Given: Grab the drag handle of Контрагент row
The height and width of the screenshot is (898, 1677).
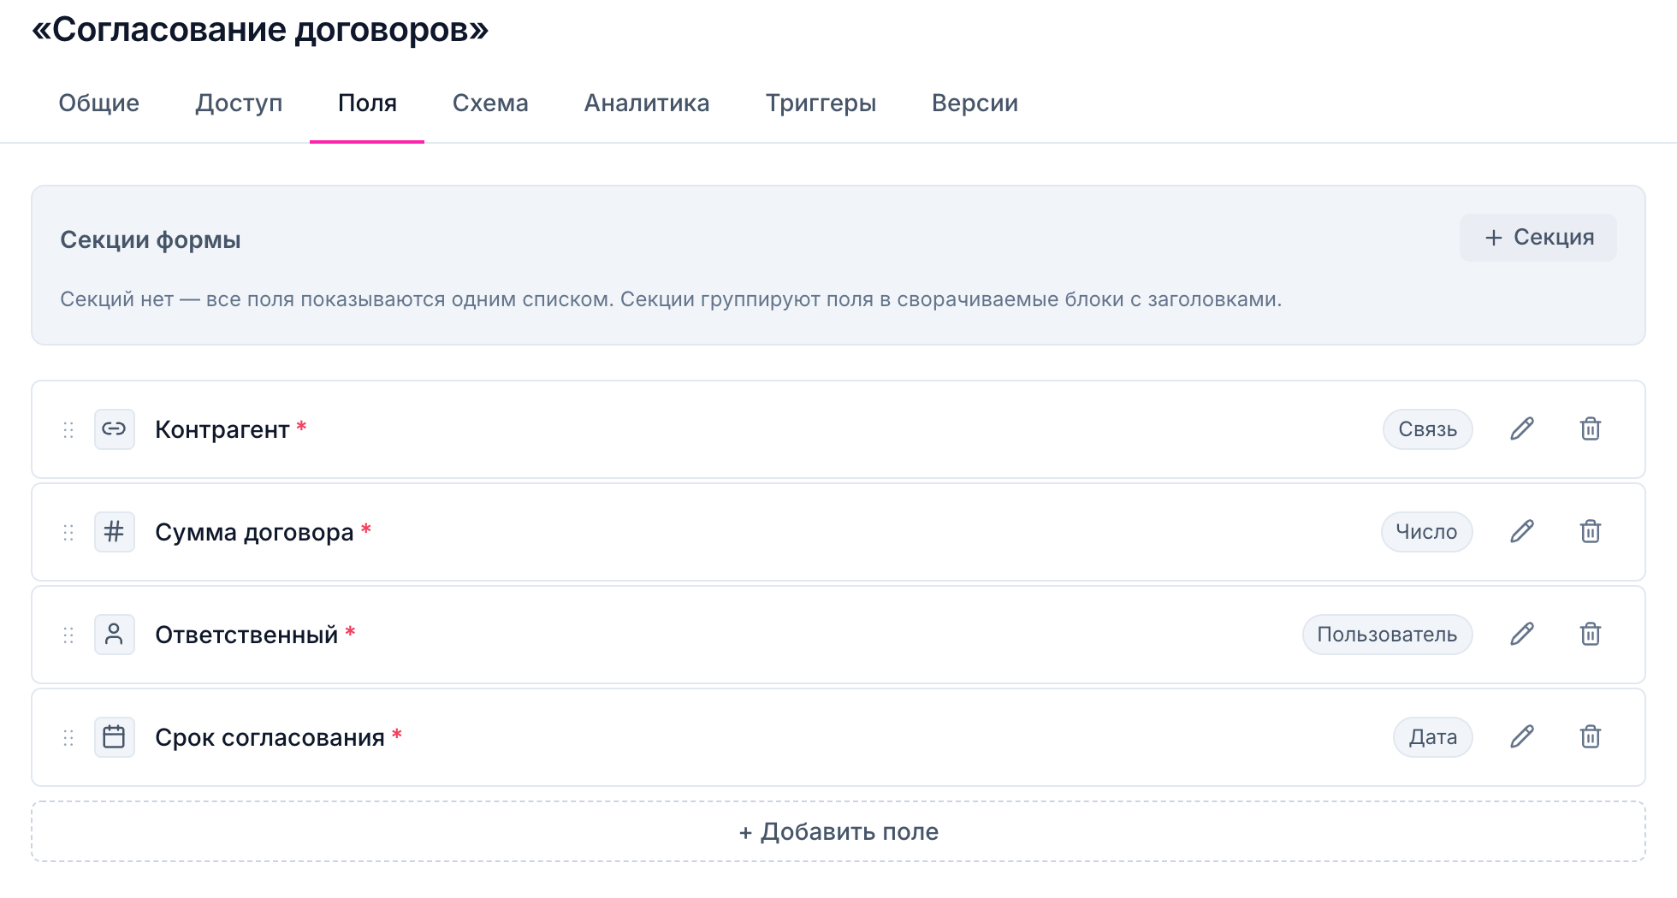Looking at the screenshot, I should click(x=68, y=429).
